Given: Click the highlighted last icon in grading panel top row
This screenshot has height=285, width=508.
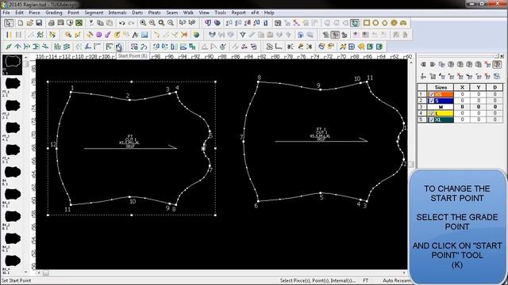Looking at the screenshot, I should (497, 65).
